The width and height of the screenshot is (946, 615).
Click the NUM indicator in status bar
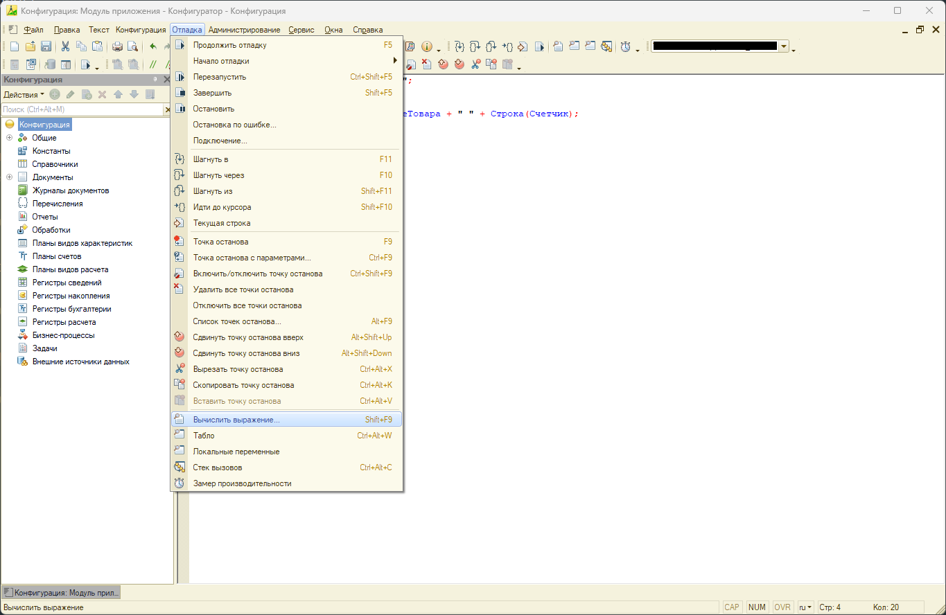coord(757,607)
